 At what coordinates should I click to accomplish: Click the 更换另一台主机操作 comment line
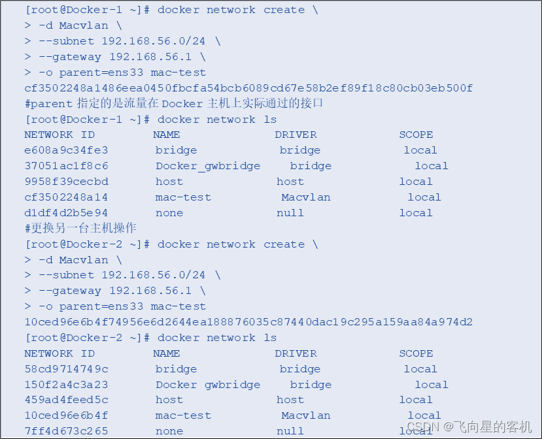80,228
